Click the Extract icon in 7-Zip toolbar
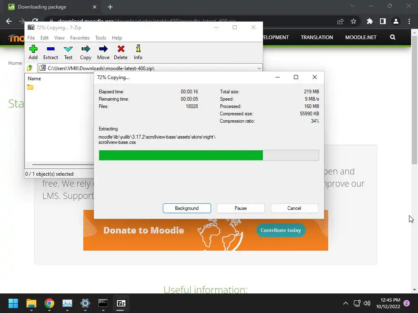Image resolution: width=418 pixels, height=313 pixels. 50,52
